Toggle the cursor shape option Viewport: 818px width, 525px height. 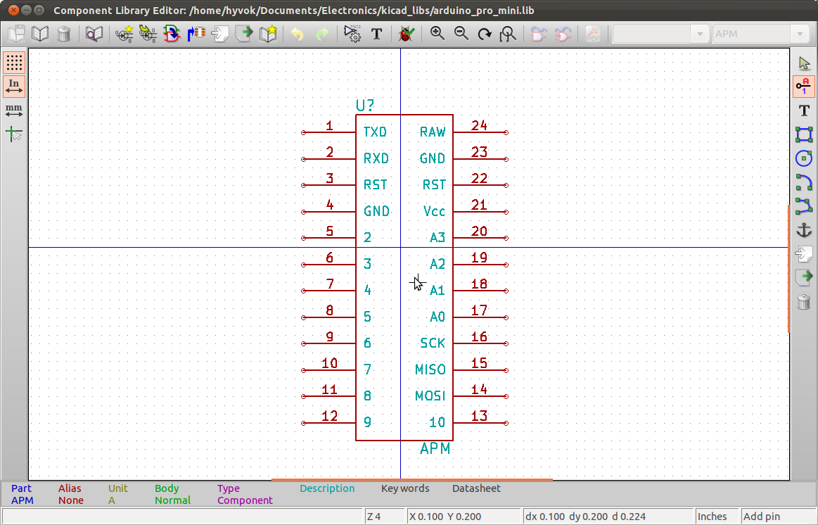[x=14, y=134]
